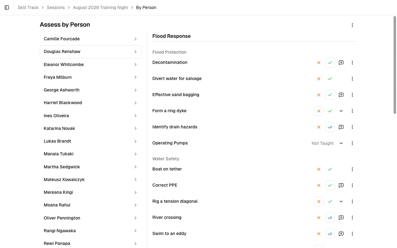Add comment on Identify drain hazards
Image resolution: width=397 pixels, height=248 pixels.
341,127
